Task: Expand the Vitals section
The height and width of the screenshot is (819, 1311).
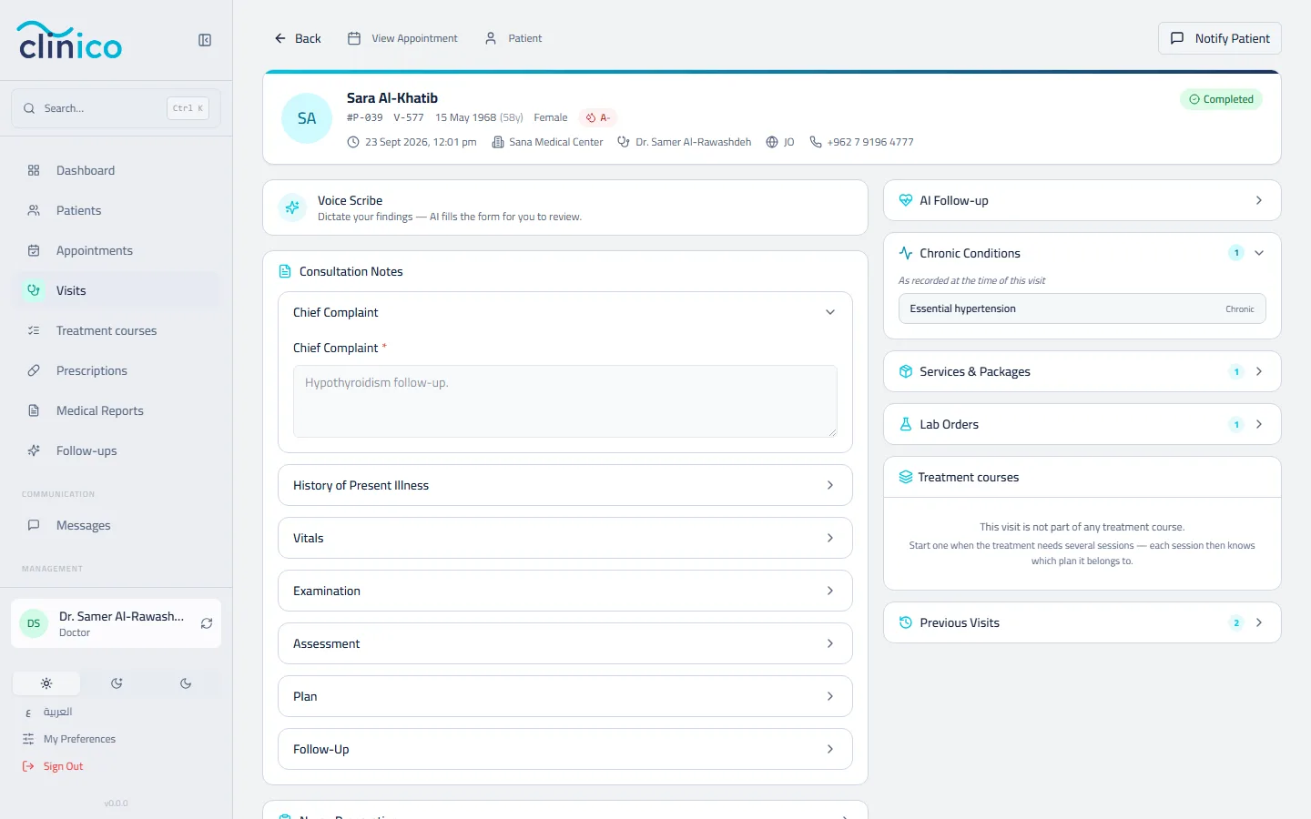Action: pos(565,538)
